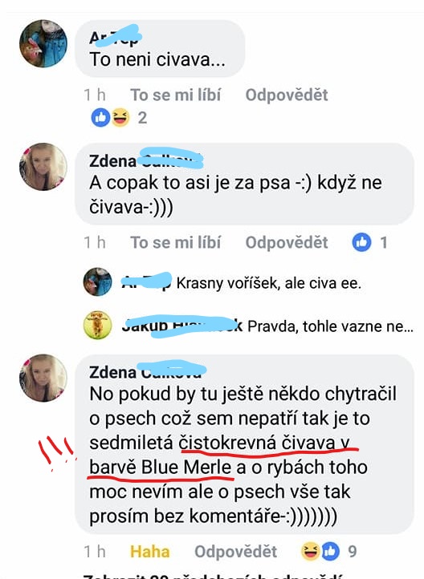This screenshot has width=424, height=579.
Task: Click the yellow Haha reaction label
Action: click(x=149, y=552)
